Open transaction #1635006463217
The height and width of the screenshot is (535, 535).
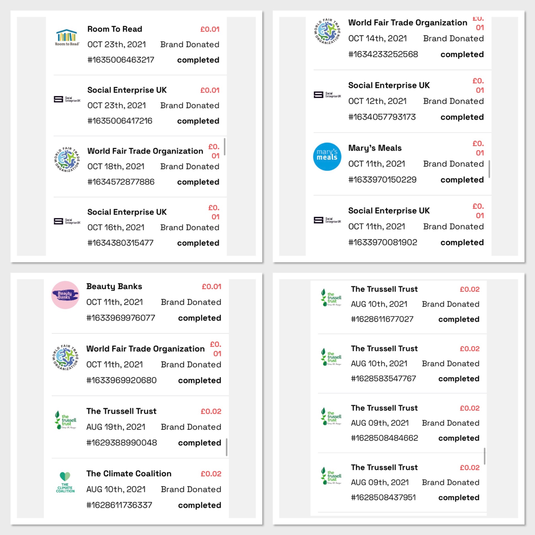pyautogui.click(x=121, y=60)
